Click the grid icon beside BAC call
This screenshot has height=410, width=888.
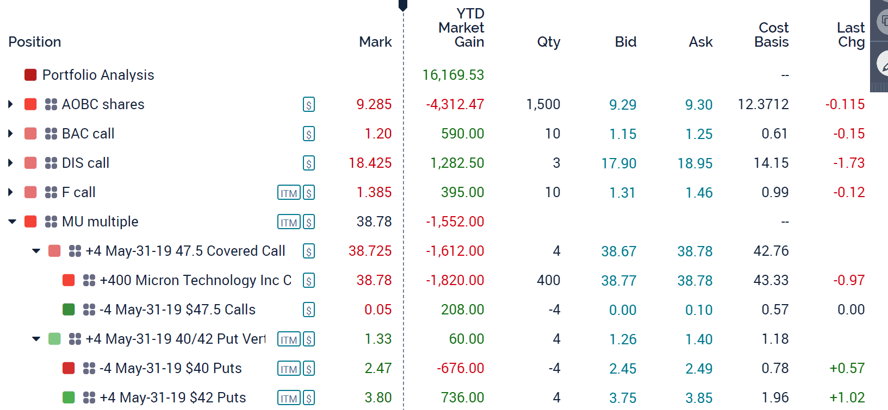pos(51,134)
